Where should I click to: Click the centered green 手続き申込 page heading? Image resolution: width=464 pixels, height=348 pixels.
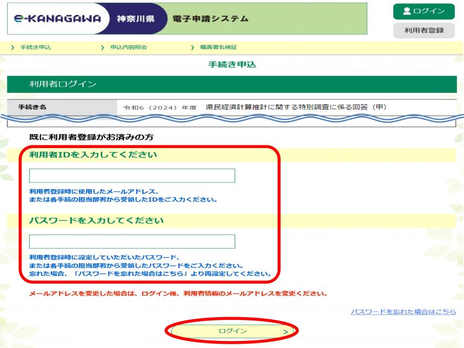(x=231, y=65)
